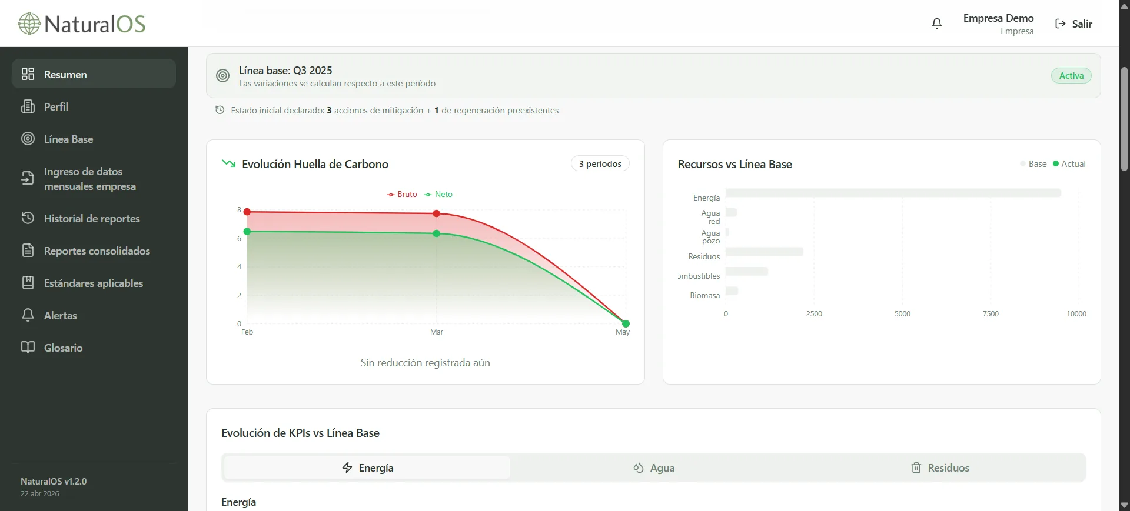Image resolution: width=1130 pixels, height=511 pixels.
Task: Click the Agua red base bar
Action: click(731, 212)
